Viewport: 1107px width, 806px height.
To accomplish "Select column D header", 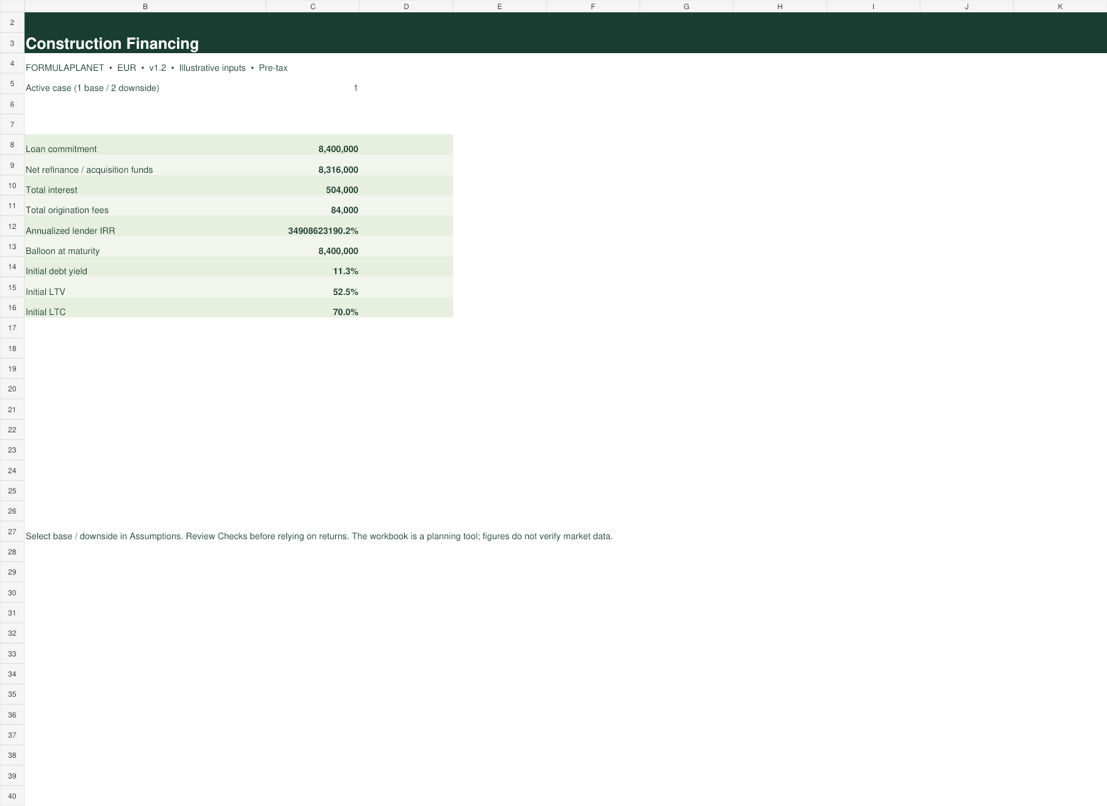I will pyautogui.click(x=406, y=6).
